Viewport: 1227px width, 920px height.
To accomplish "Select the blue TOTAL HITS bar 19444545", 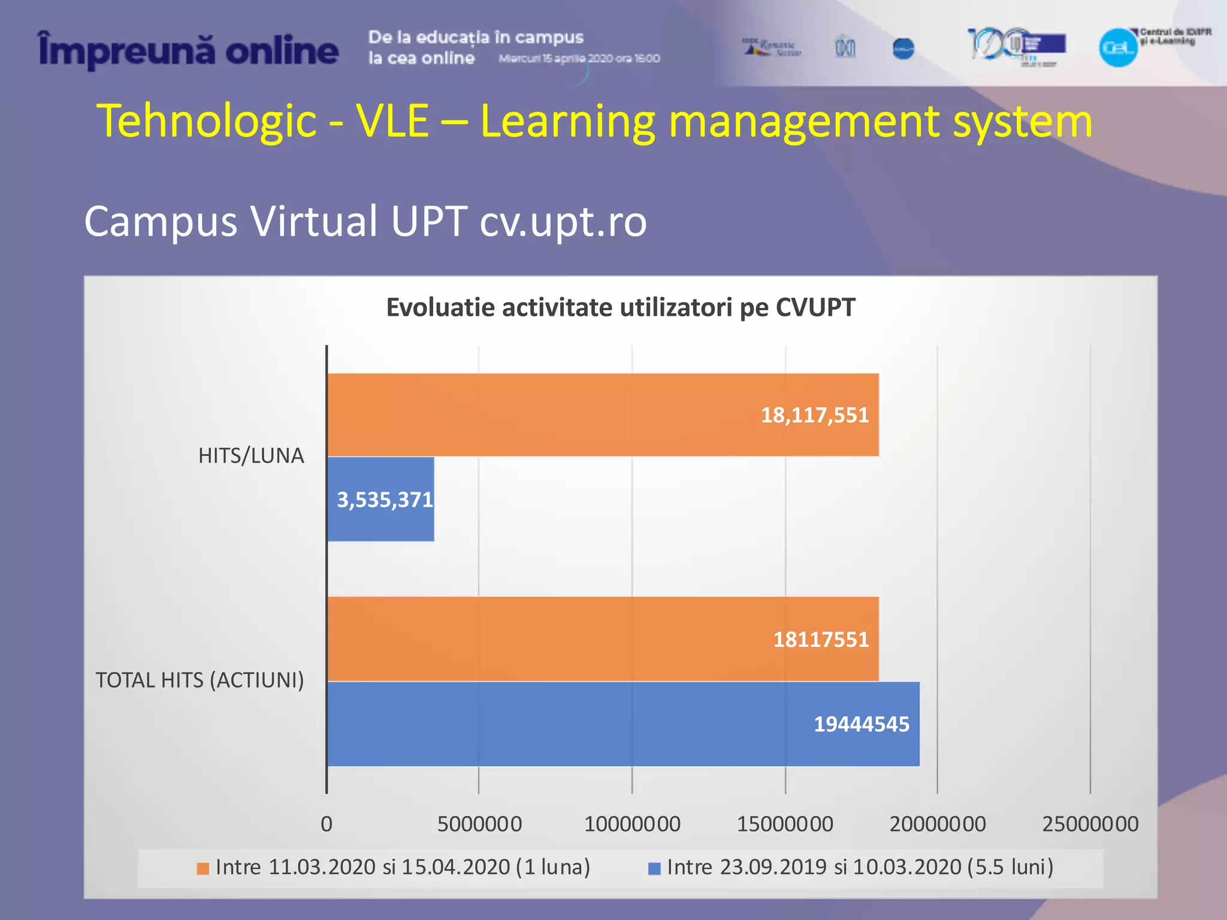I will tap(623, 724).
